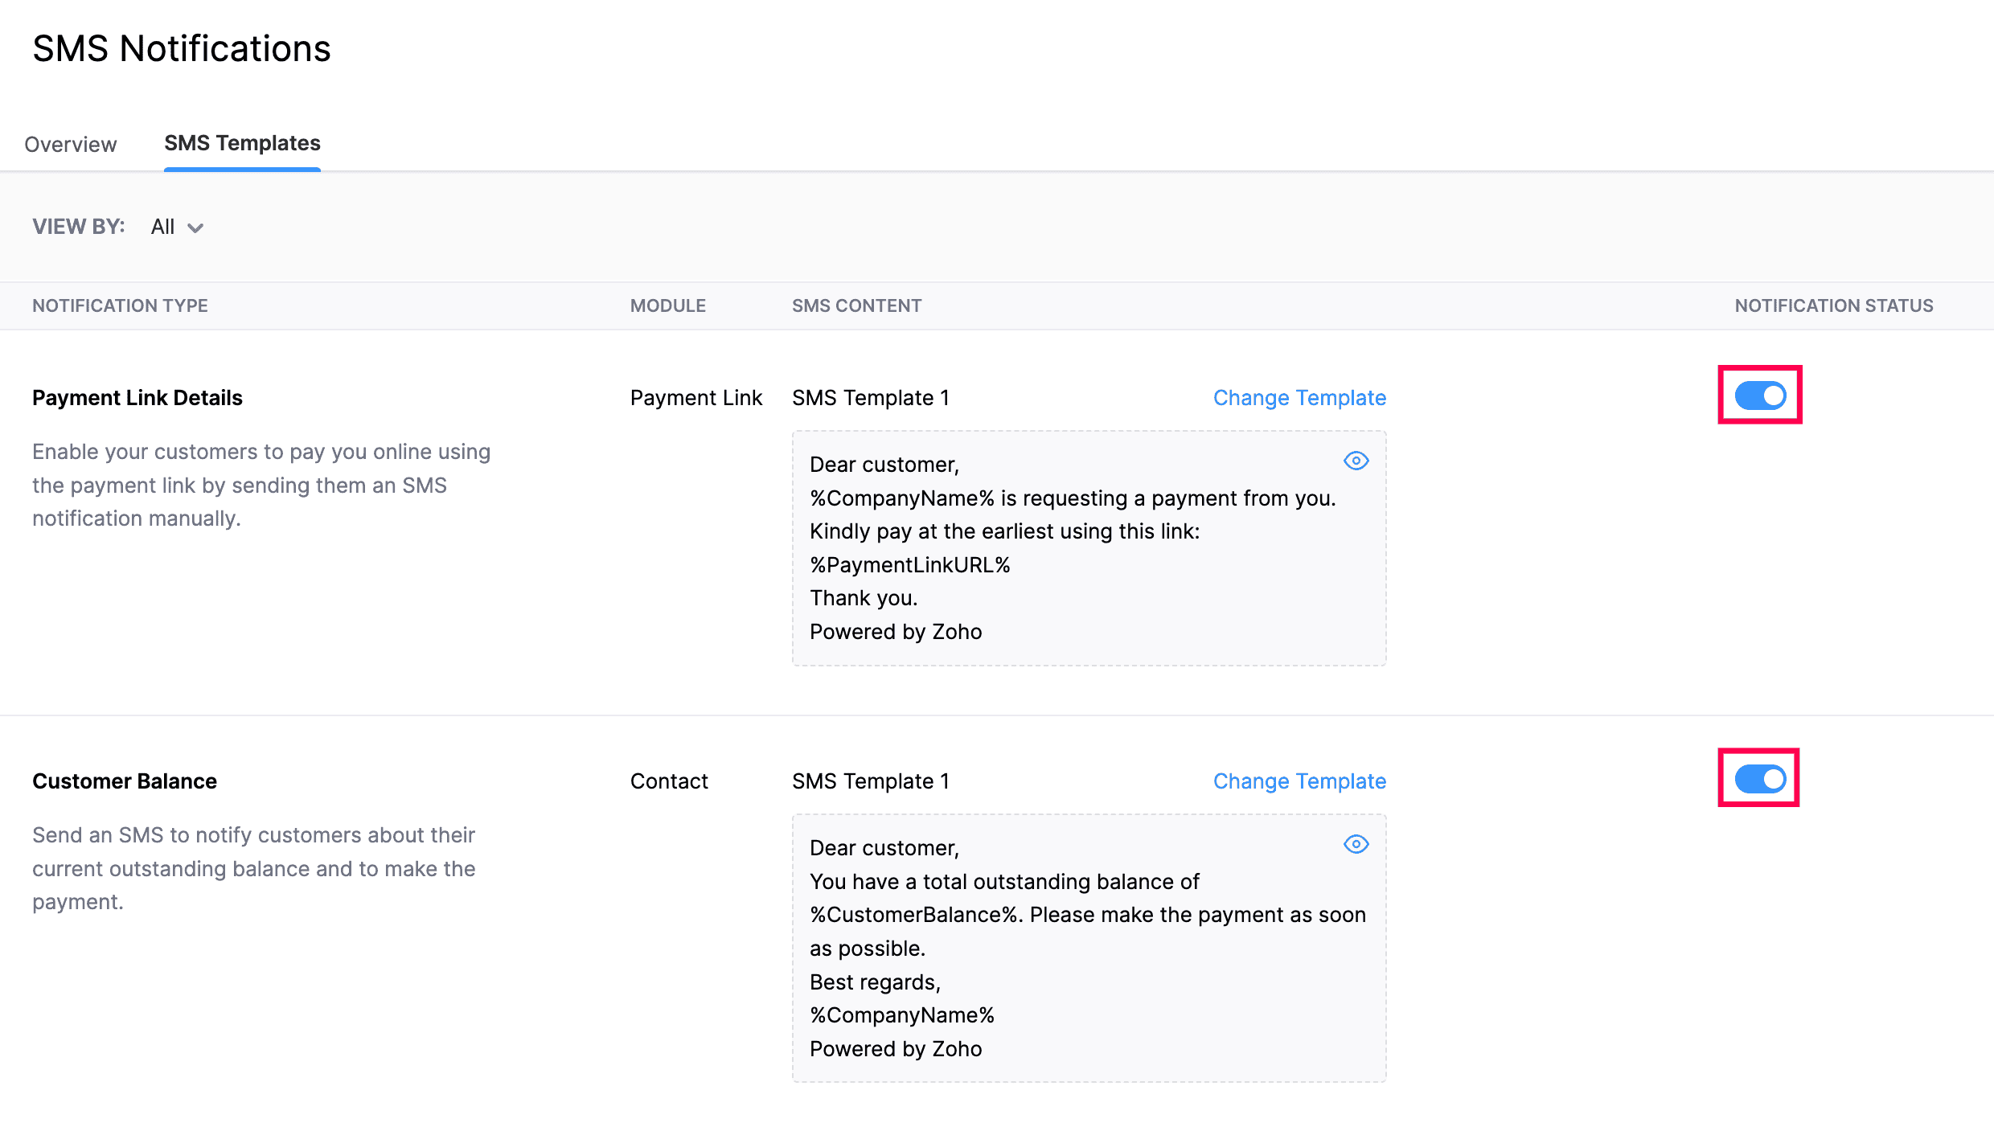1994x1127 pixels.
Task: Click Change Template for Payment Link Details
Action: point(1299,398)
